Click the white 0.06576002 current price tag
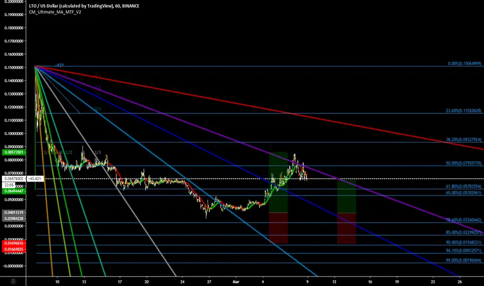 tap(14, 178)
